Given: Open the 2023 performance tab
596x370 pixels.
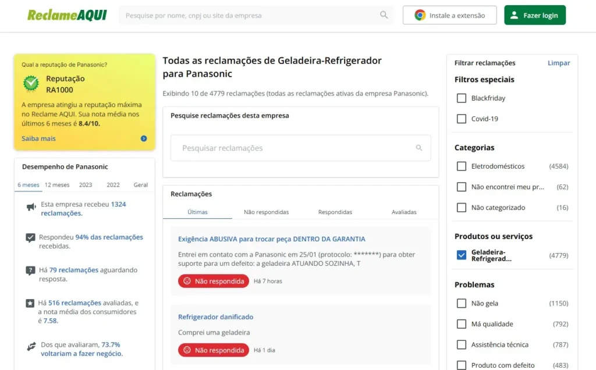Looking at the screenshot, I should (x=86, y=185).
